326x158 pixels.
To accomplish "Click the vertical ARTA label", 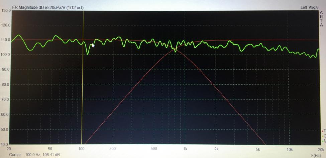I will tap(322, 19).
